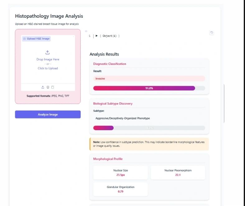The height and width of the screenshot is (206, 245).
Task: Click the 'Diagnostic Classification' heading
Action: click(110, 64)
